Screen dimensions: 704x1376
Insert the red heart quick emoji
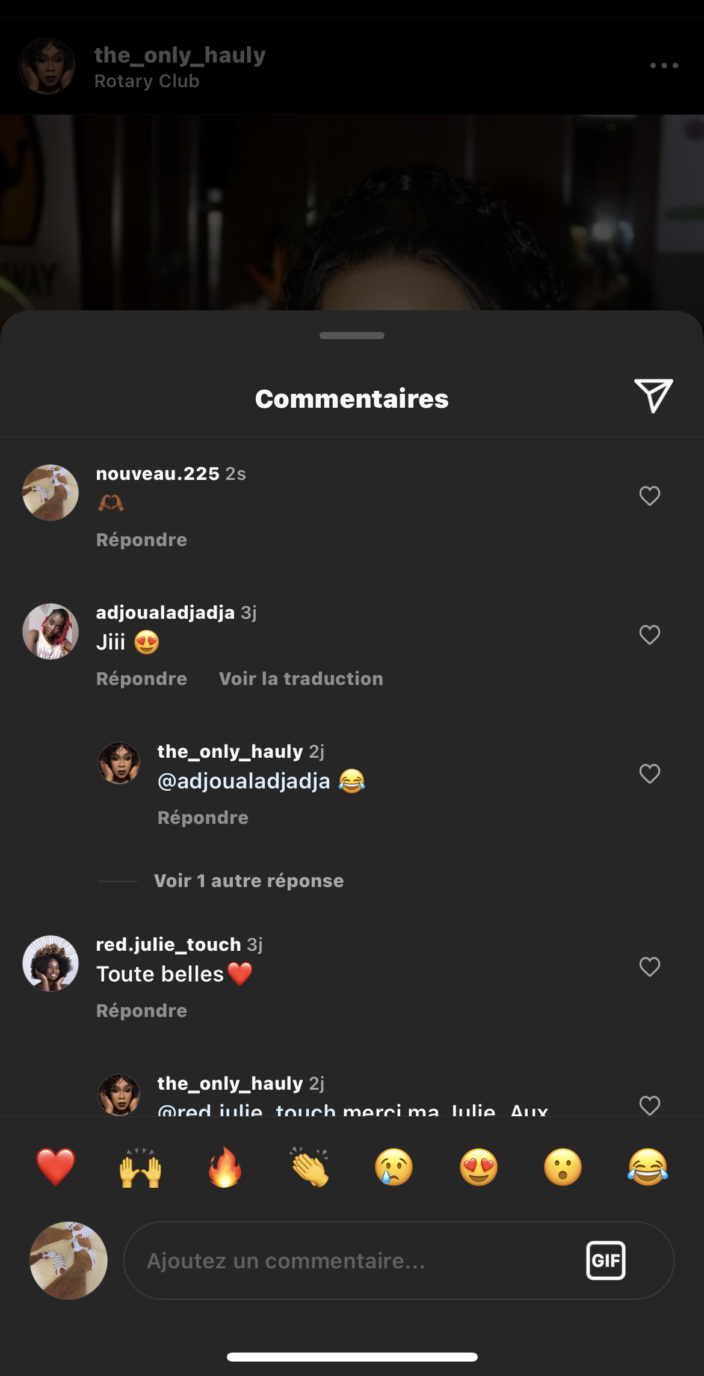click(x=55, y=1167)
